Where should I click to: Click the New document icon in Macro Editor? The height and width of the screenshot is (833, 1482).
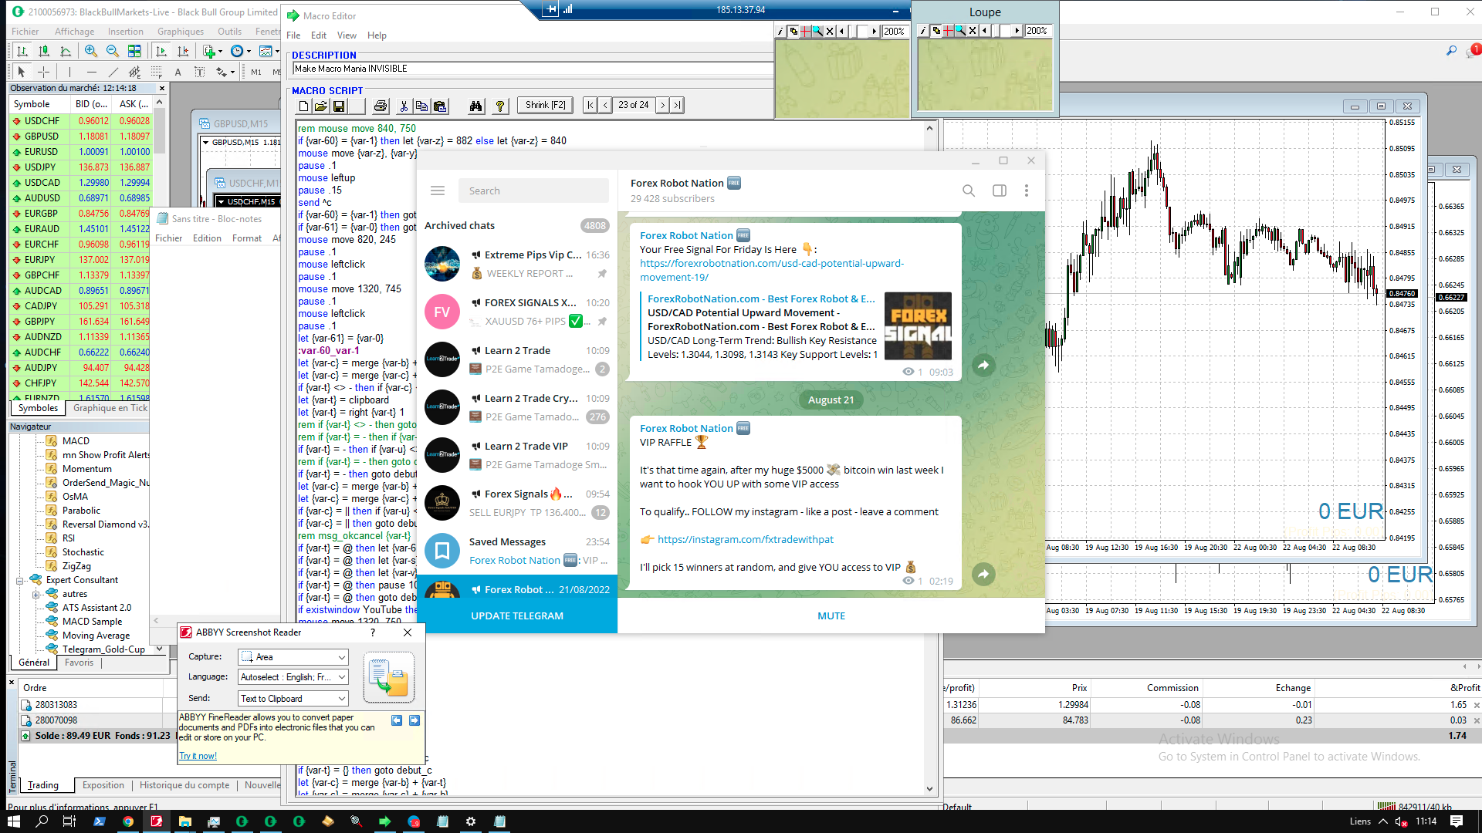[x=303, y=106]
